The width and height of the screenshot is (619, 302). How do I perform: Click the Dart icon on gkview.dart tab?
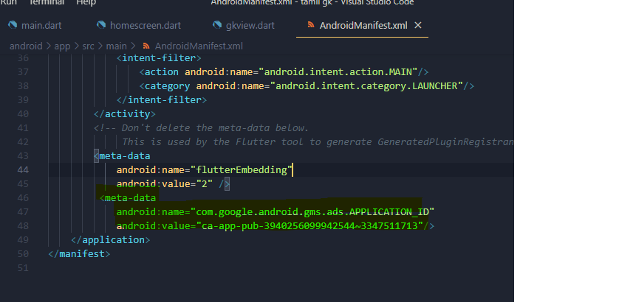click(217, 25)
